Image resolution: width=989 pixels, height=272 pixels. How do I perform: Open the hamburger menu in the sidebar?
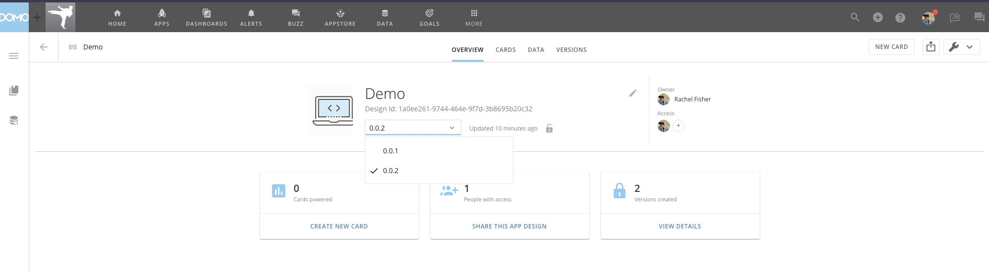point(14,56)
